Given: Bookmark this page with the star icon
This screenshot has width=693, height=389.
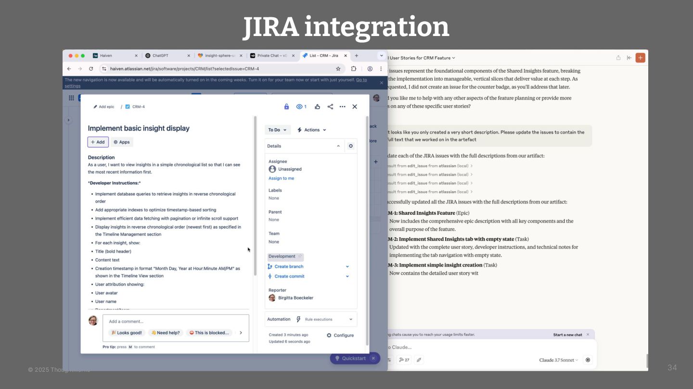Looking at the screenshot, I should point(338,69).
